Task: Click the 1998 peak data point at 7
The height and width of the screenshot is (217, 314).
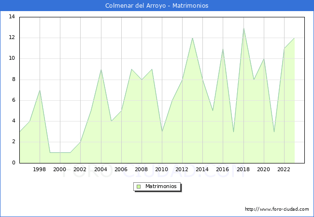Action: click(x=40, y=90)
